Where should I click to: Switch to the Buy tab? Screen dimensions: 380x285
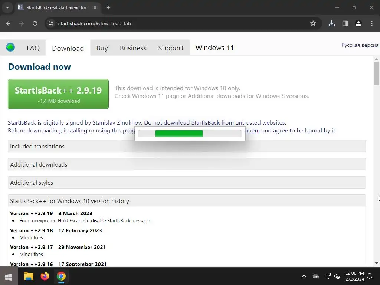[x=102, y=48]
